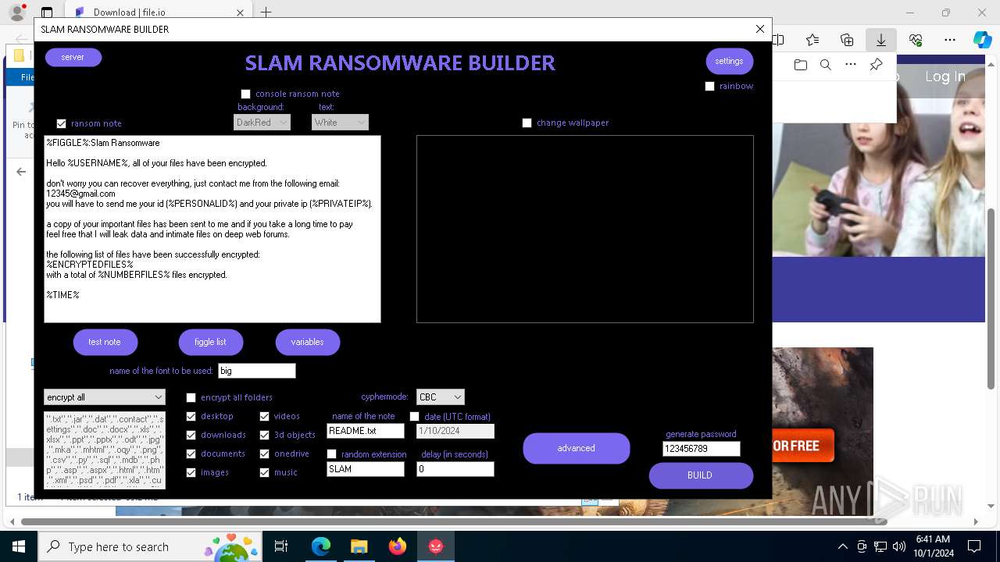Uncheck the documents folder checkbox
Viewport: 1000px width, 562px height.
[x=191, y=454]
